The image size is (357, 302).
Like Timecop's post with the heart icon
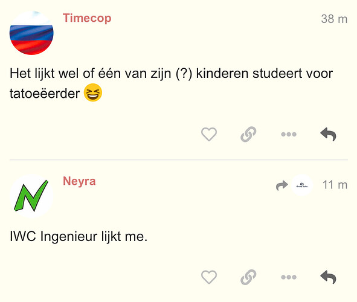(209, 134)
